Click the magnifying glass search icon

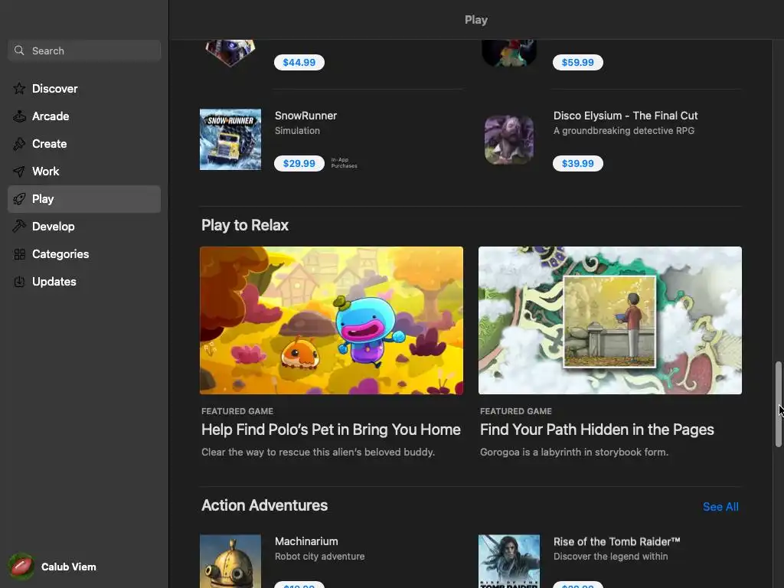point(19,51)
